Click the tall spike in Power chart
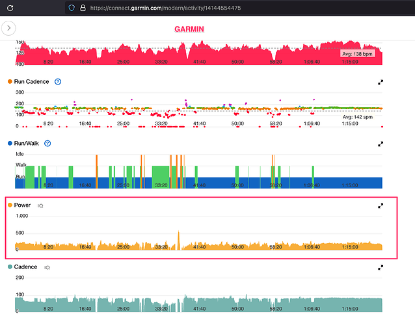 [x=178, y=238]
